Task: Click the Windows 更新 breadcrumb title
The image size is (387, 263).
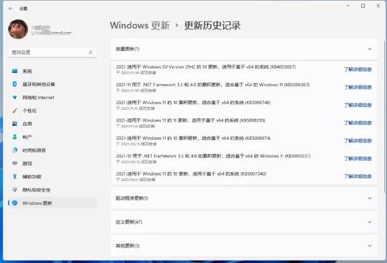Action: point(140,25)
